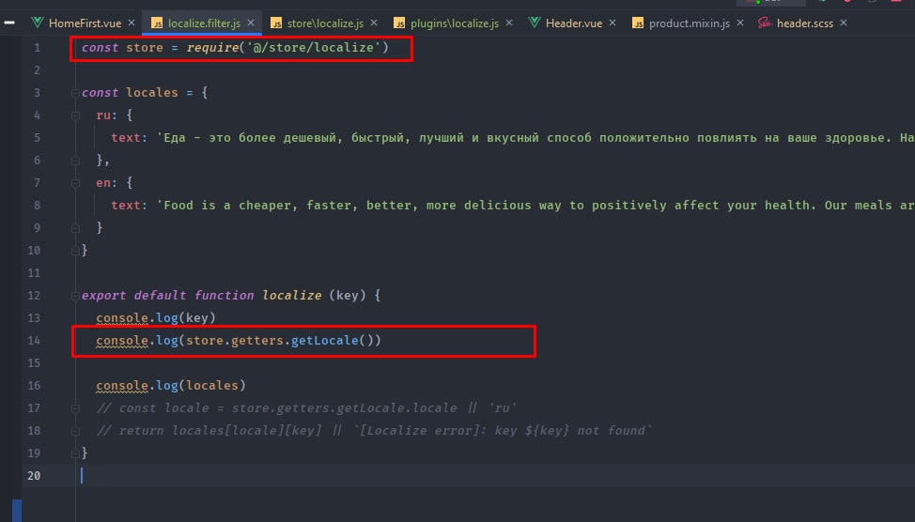This screenshot has height=522, width=915.
Task: Fold the comment block at line 17
Action: click(x=75, y=408)
